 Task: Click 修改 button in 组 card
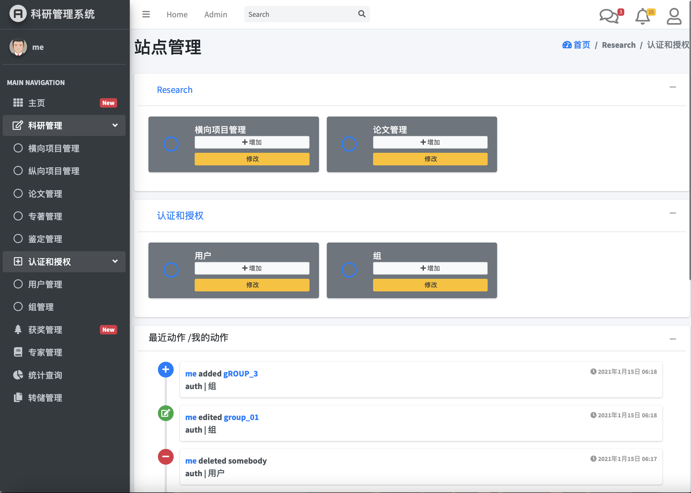(x=430, y=285)
